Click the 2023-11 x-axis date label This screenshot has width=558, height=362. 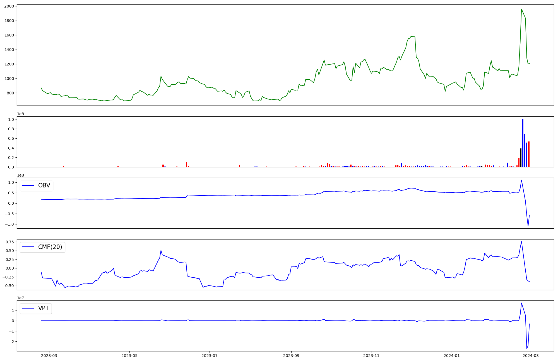371,356
